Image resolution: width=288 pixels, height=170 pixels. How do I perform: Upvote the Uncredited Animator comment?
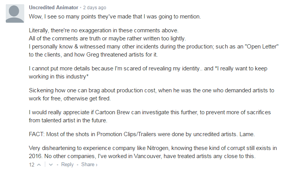click(39, 165)
